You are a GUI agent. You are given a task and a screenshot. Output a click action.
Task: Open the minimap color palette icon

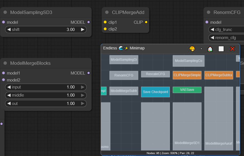[x=192, y=49]
